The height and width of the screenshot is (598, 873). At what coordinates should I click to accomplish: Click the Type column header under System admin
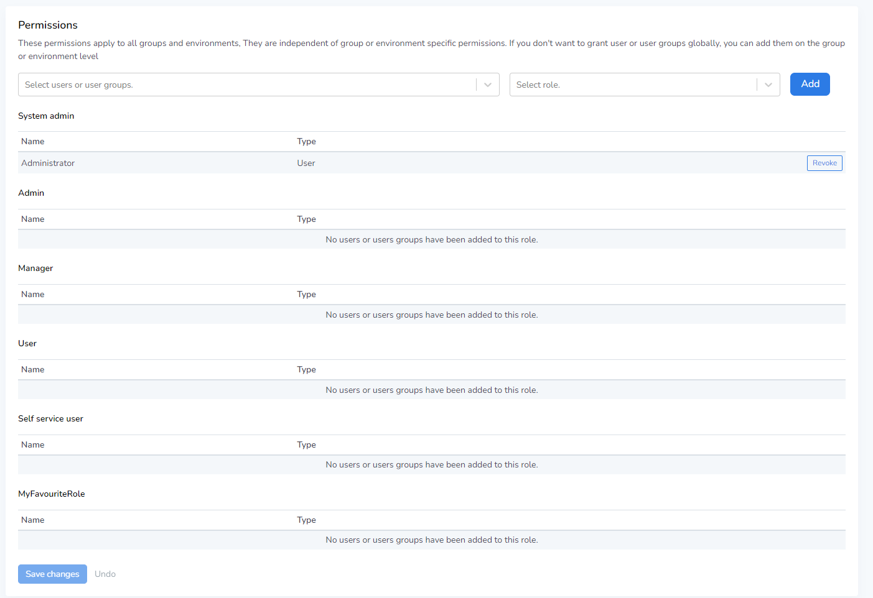click(306, 142)
